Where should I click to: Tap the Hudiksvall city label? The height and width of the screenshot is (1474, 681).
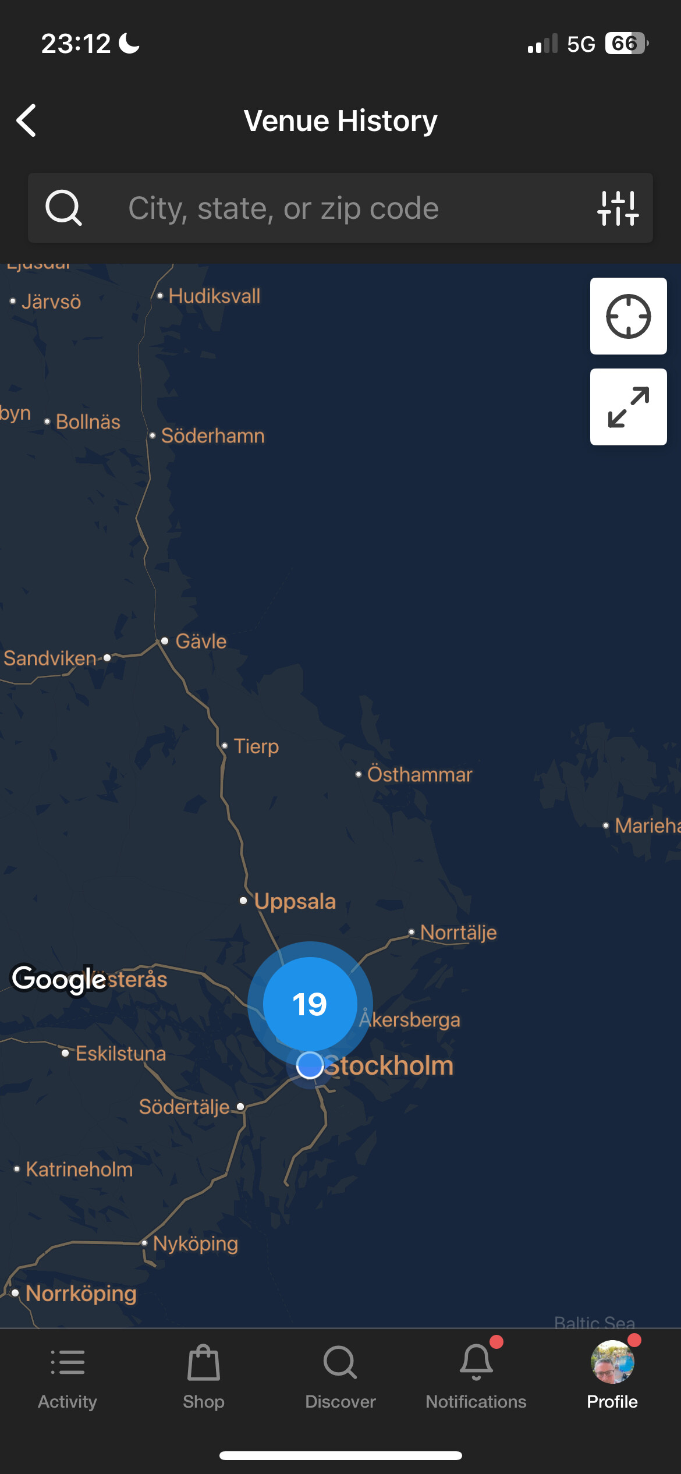214,296
